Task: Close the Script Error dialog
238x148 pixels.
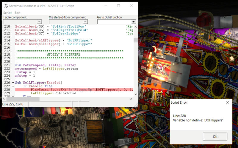Action: click(227, 102)
